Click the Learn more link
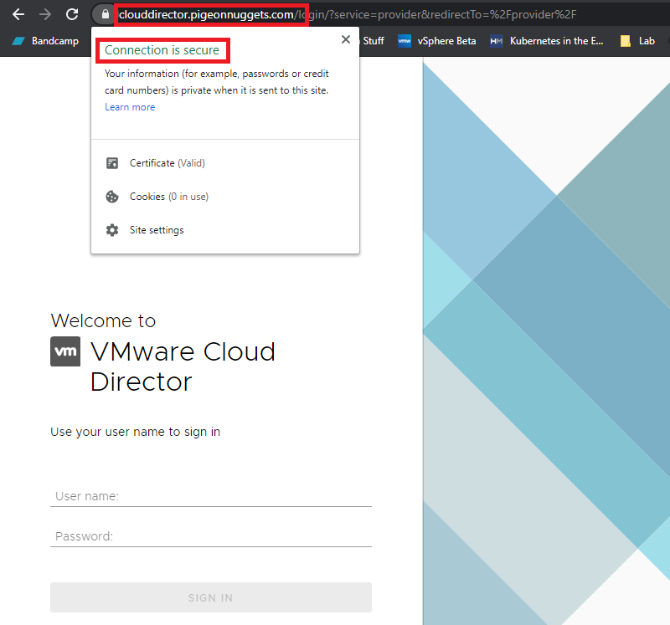670x625 pixels. point(130,106)
